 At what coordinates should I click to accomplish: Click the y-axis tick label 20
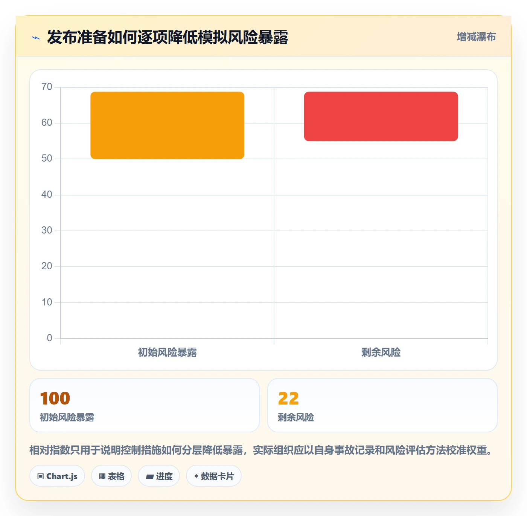pyautogui.click(x=47, y=266)
